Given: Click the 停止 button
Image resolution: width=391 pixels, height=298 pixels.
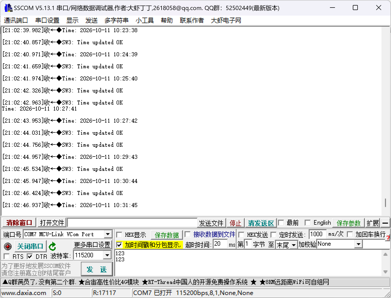Looking at the screenshot, I should pos(235,223).
